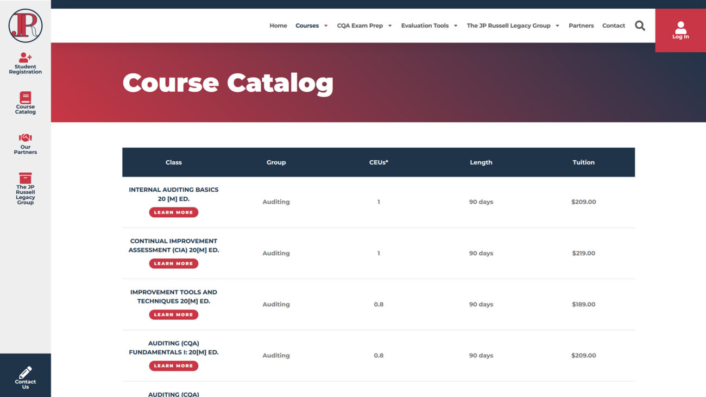The width and height of the screenshot is (706, 397).
Task: Click the Tuition column header
Action: pos(583,162)
